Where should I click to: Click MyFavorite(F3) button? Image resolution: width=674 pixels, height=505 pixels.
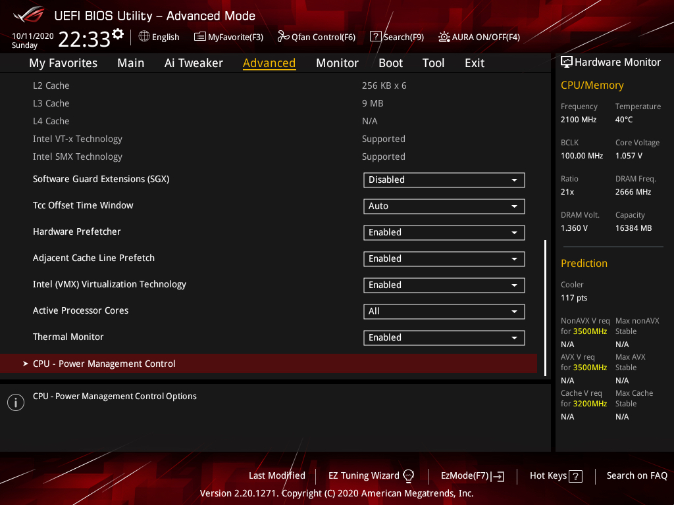pyautogui.click(x=228, y=37)
